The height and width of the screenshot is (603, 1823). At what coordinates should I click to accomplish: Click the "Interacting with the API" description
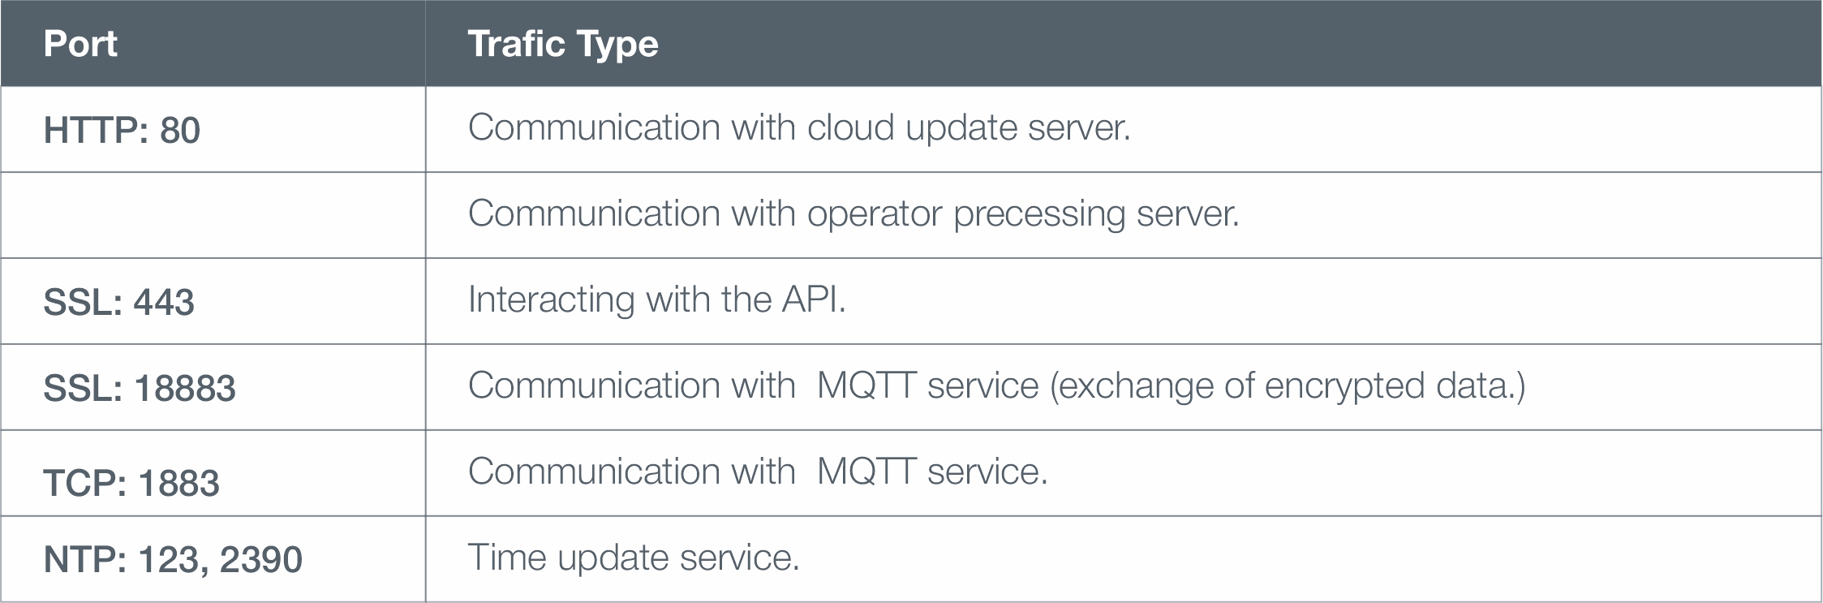tap(657, 299)
